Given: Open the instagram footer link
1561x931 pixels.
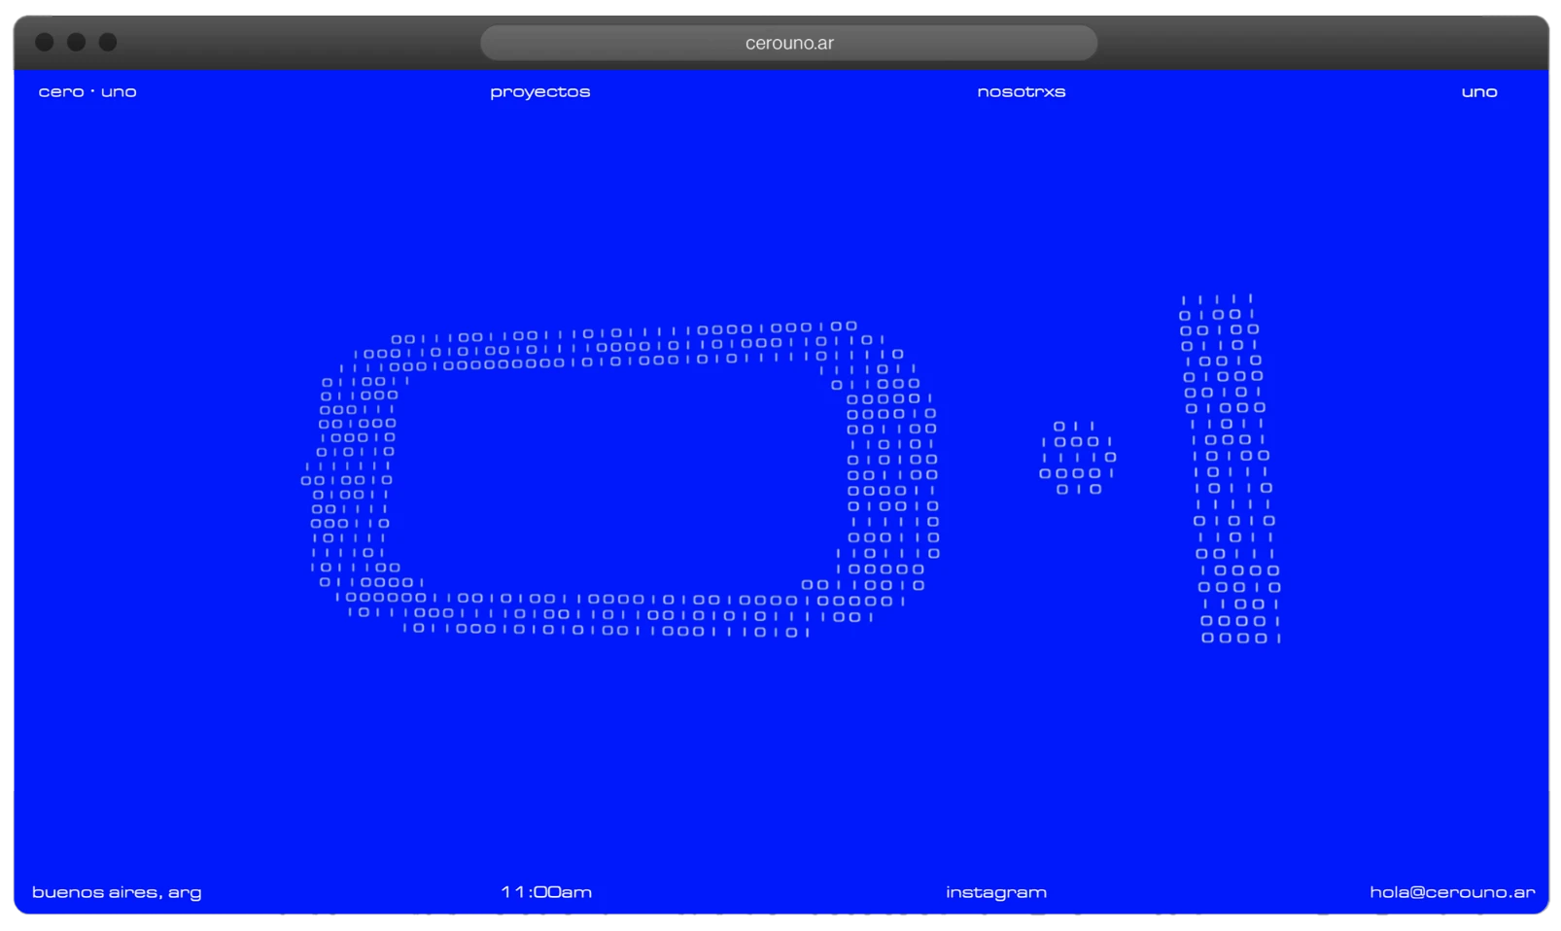Looking at the screenshot, I should tap(995, 892).
